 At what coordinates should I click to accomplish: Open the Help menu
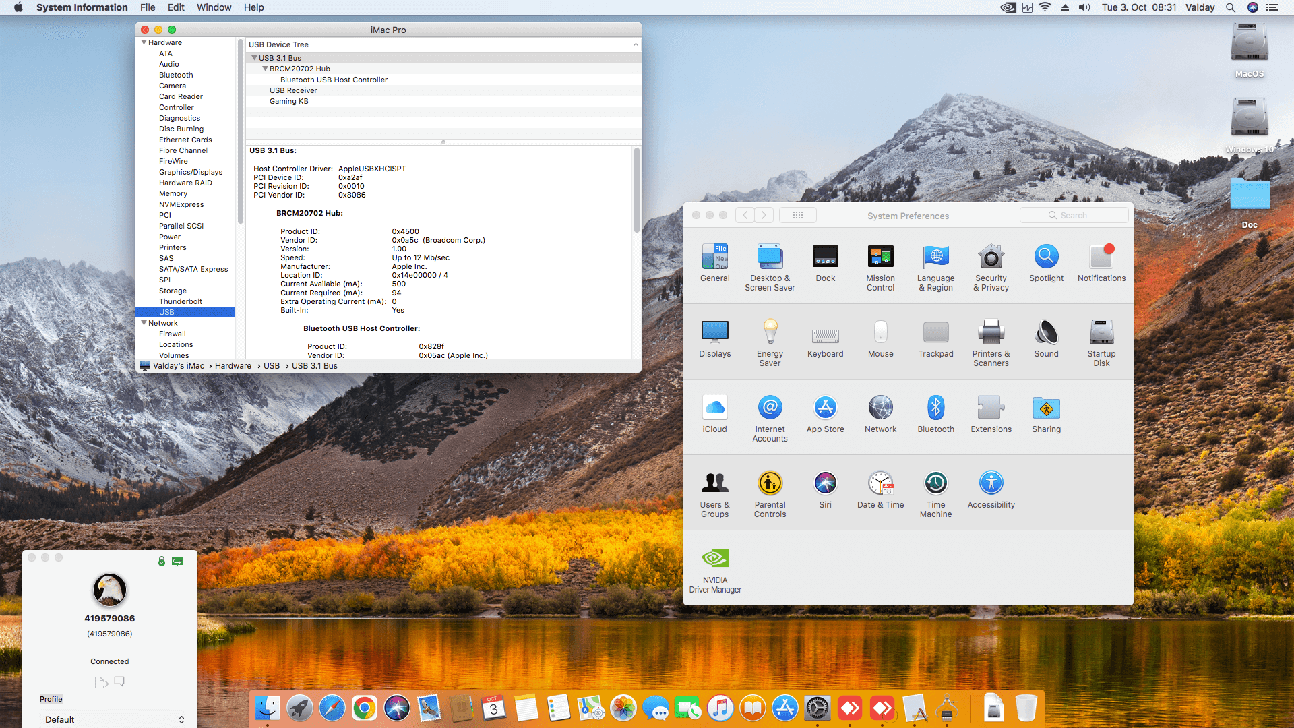253,7
